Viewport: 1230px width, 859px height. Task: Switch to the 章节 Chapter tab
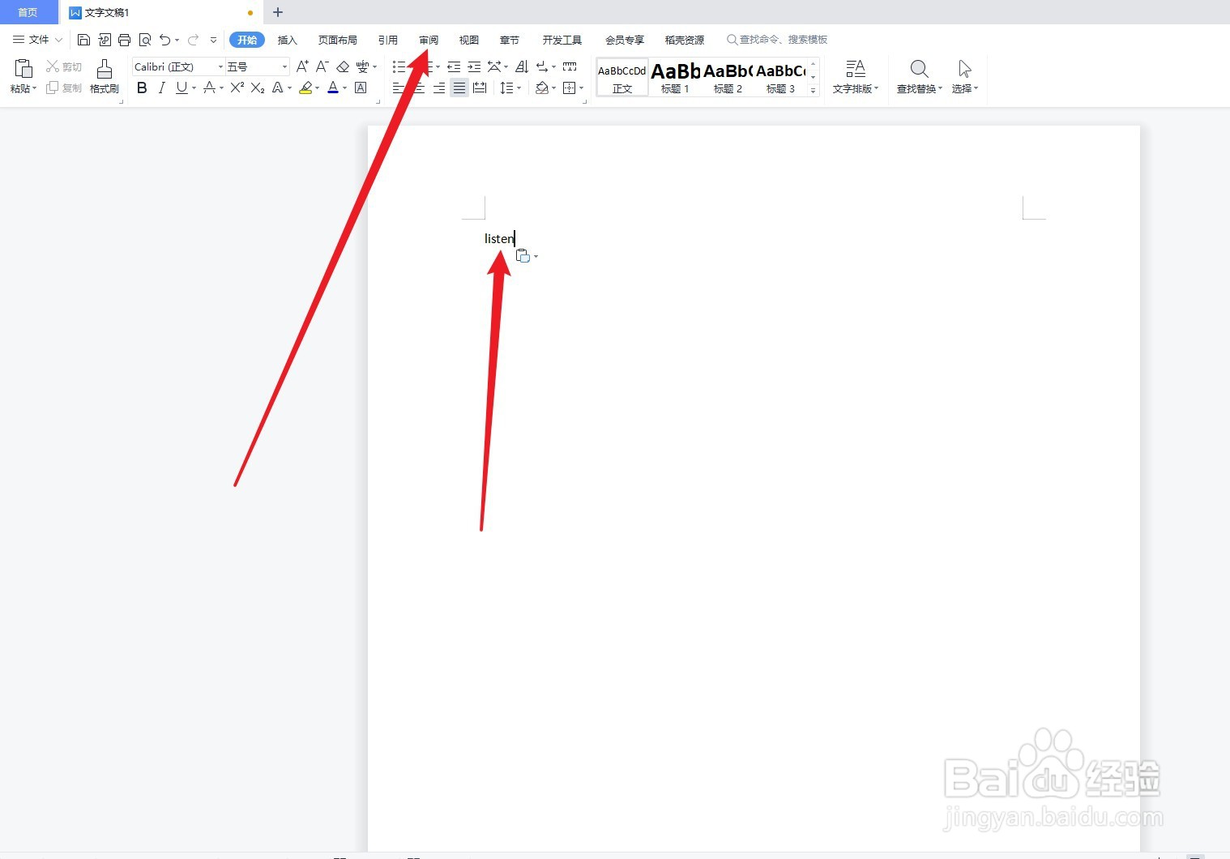pos(510,40)
